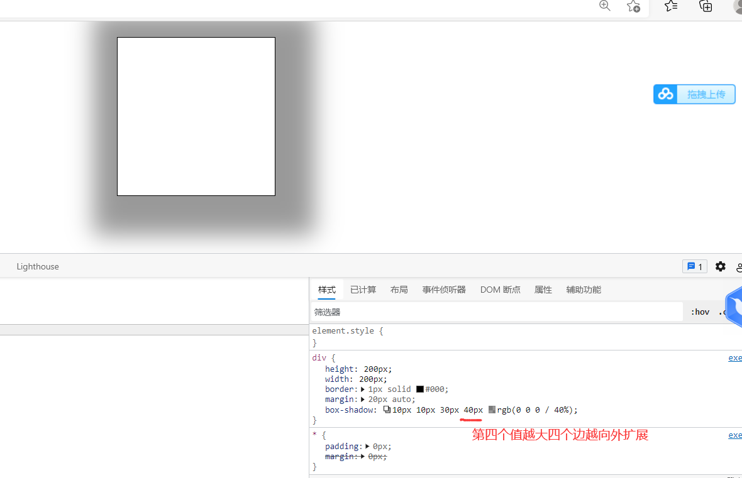The height and width of the screenshot is (478, 742).
Task: Switch to 辅助功能 tab
Action: point(584,290)
